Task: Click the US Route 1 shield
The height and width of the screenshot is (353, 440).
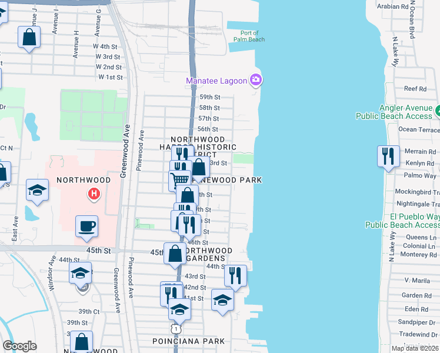Action: (x=176, y=329)
